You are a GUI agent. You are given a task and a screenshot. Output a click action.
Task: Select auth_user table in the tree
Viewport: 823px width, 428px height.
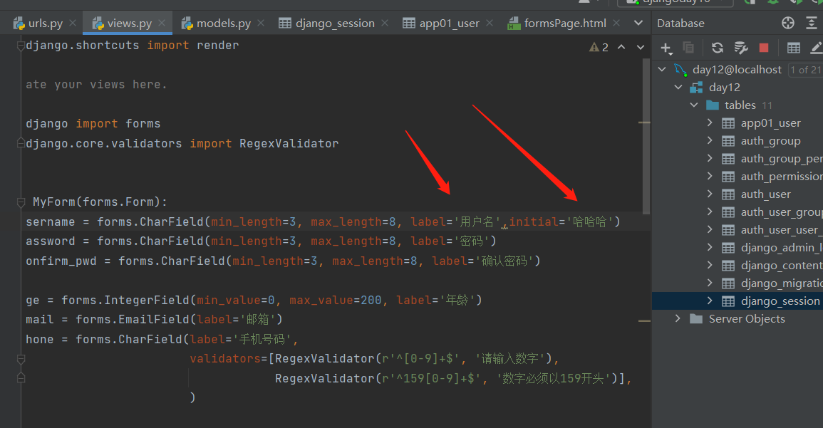[766, 194]
